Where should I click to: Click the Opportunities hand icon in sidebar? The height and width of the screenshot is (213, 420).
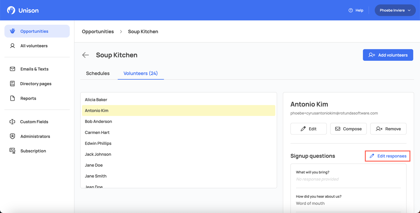coord(12,31)
